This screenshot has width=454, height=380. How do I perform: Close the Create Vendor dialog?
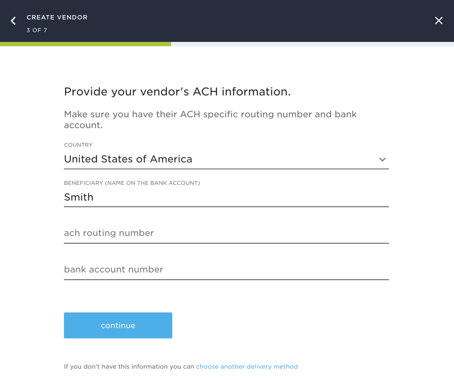438,21
